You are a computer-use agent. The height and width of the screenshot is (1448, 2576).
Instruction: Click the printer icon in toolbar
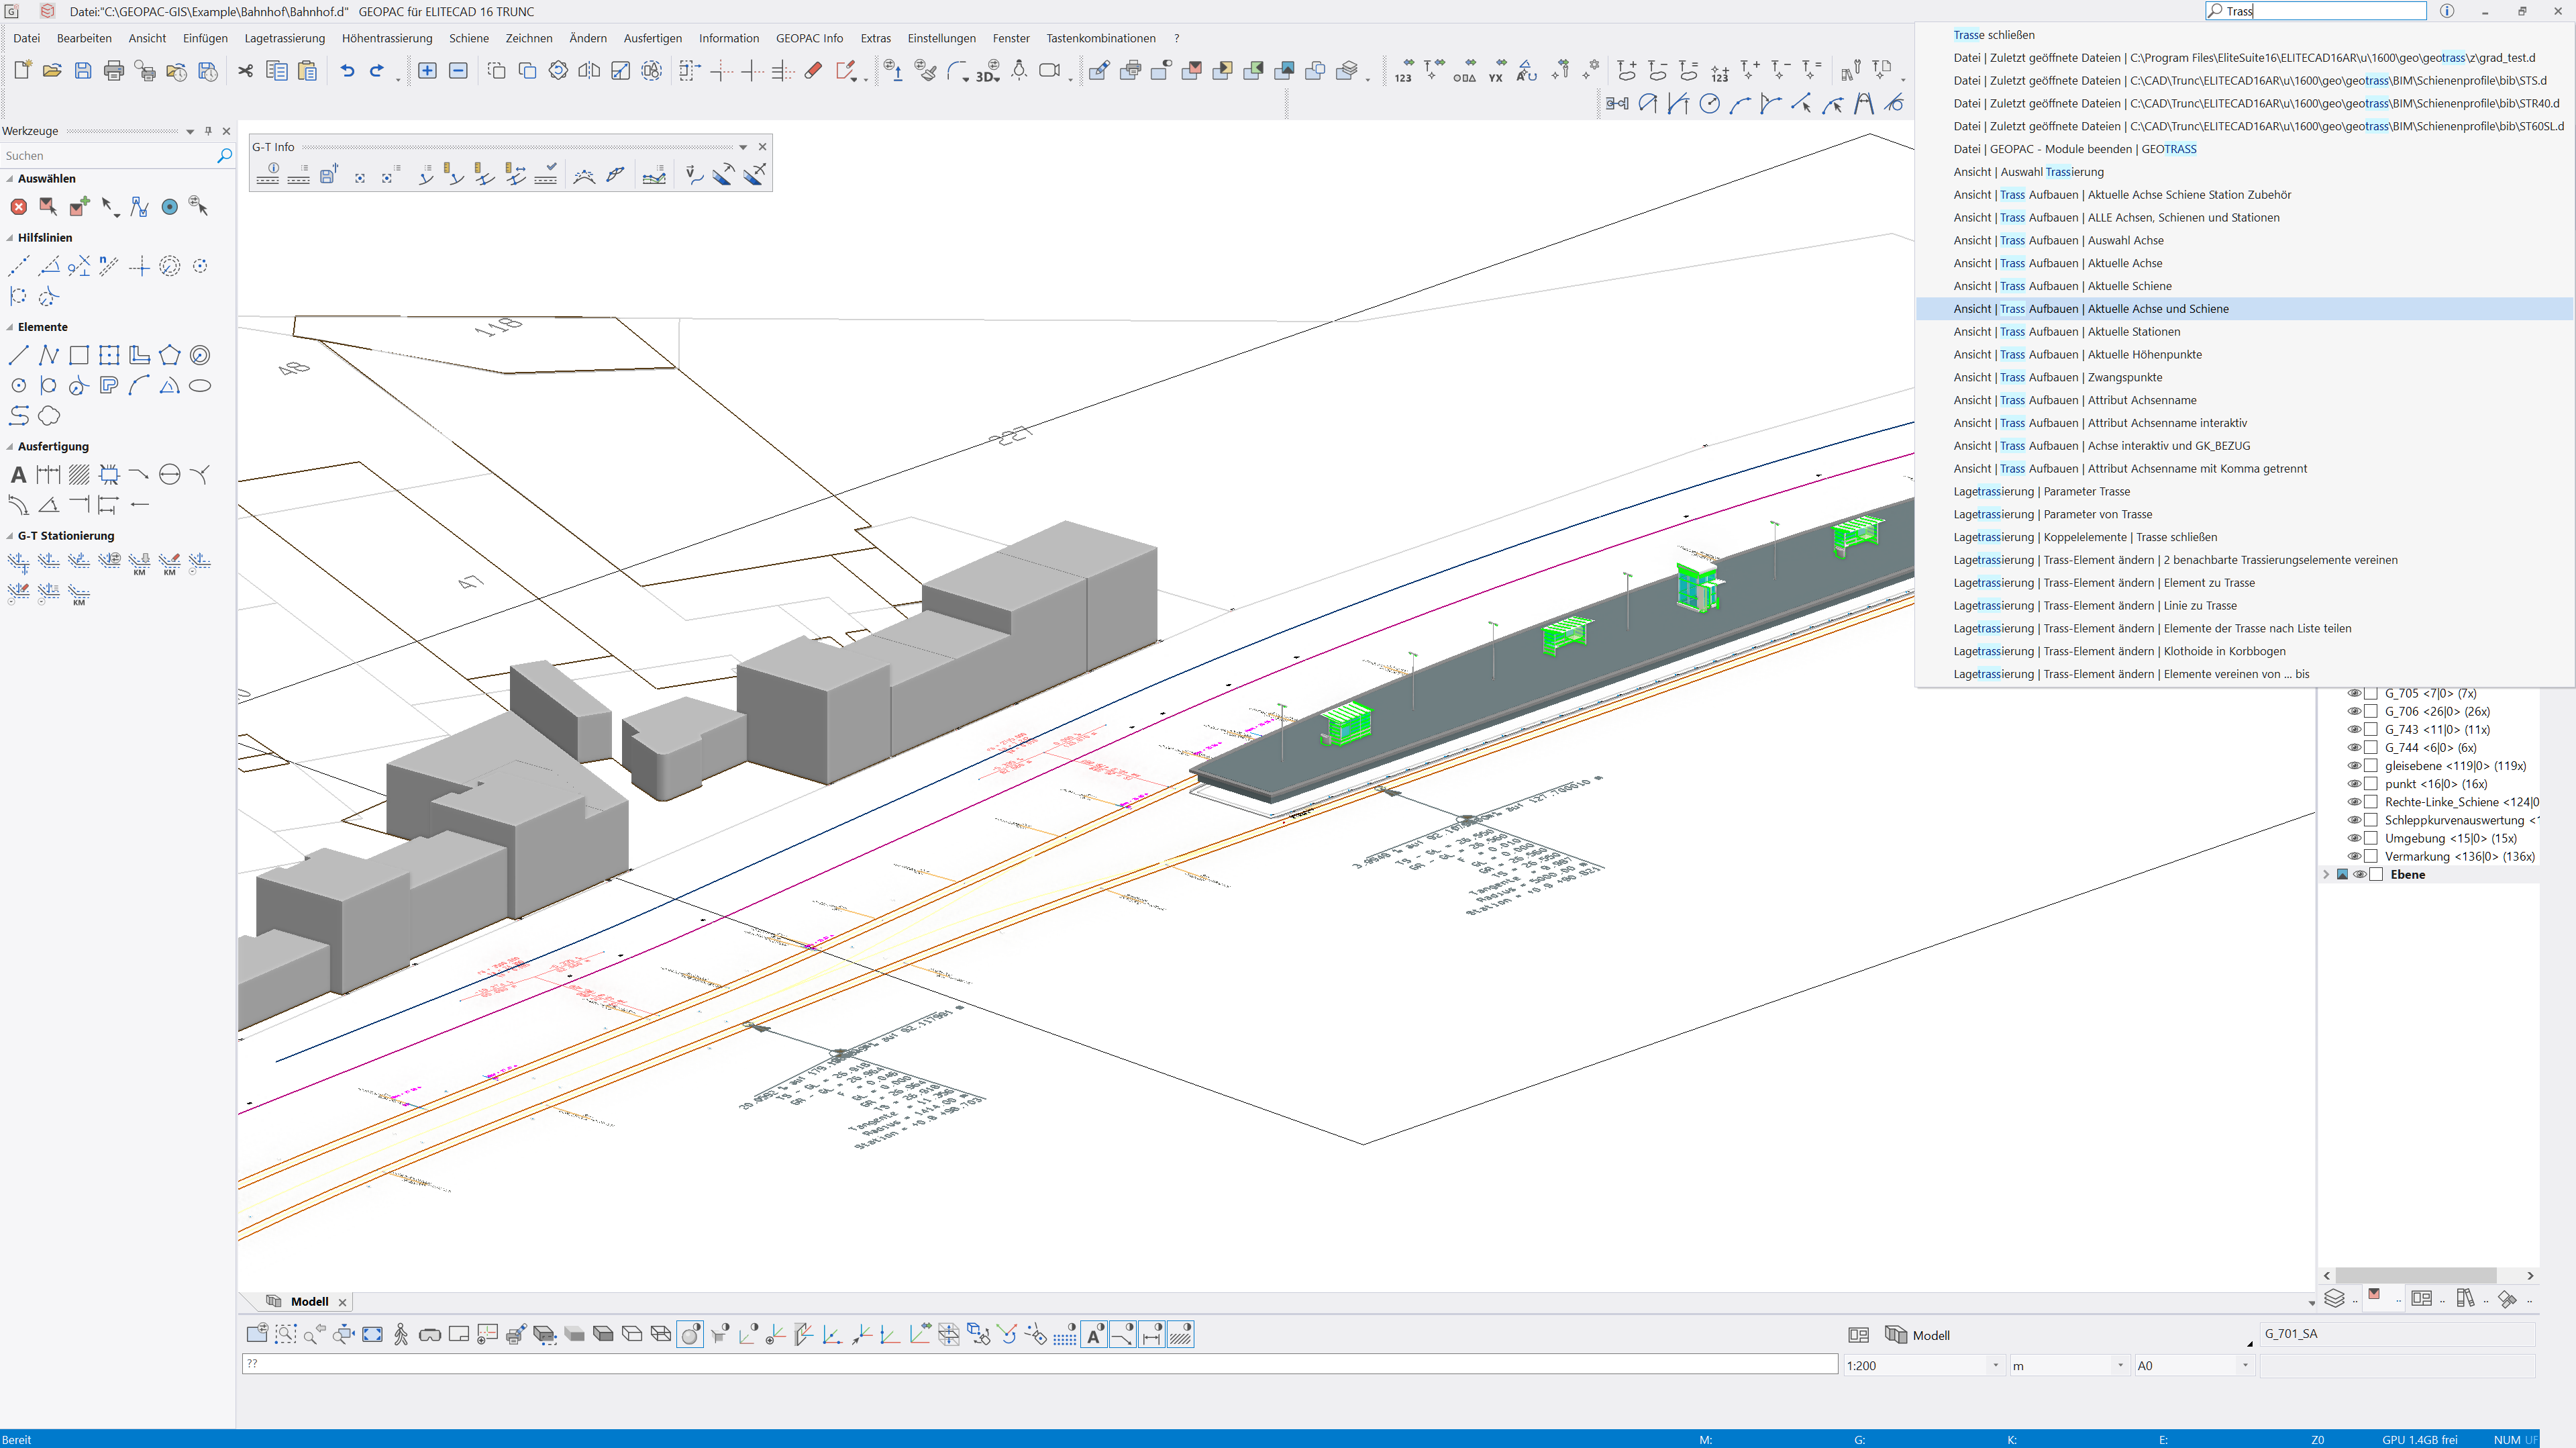114,71
